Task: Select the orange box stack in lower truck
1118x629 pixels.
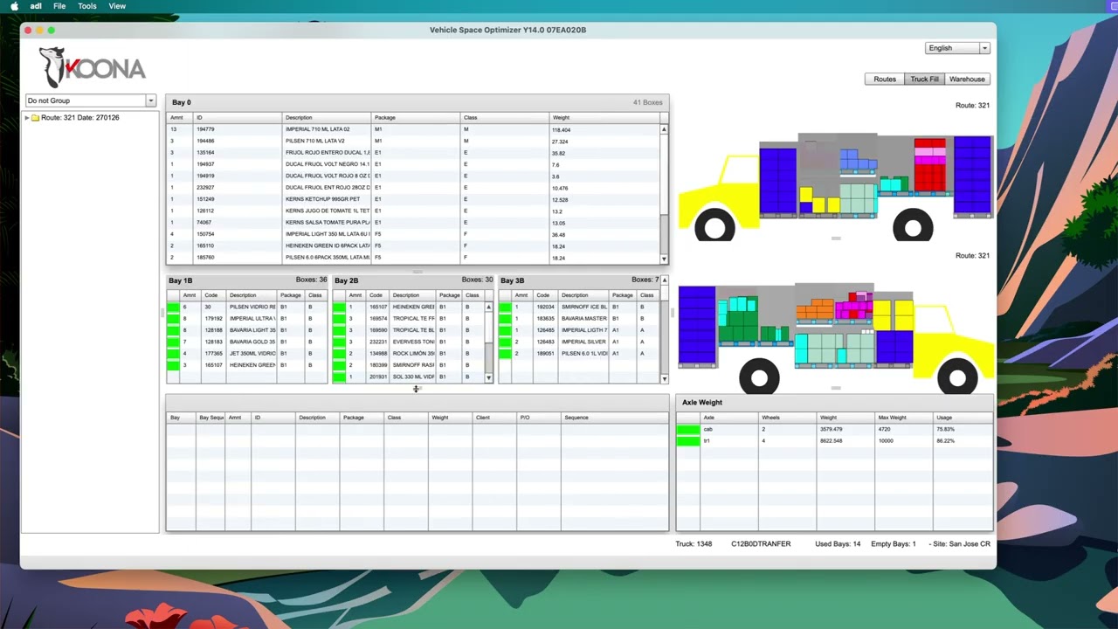Action: [x=815, y=310]
